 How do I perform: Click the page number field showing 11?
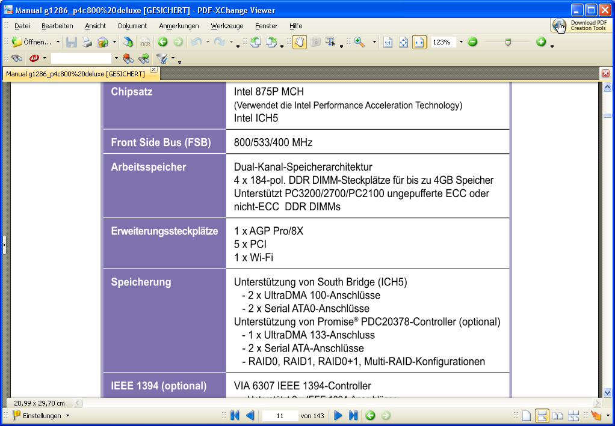280,415
